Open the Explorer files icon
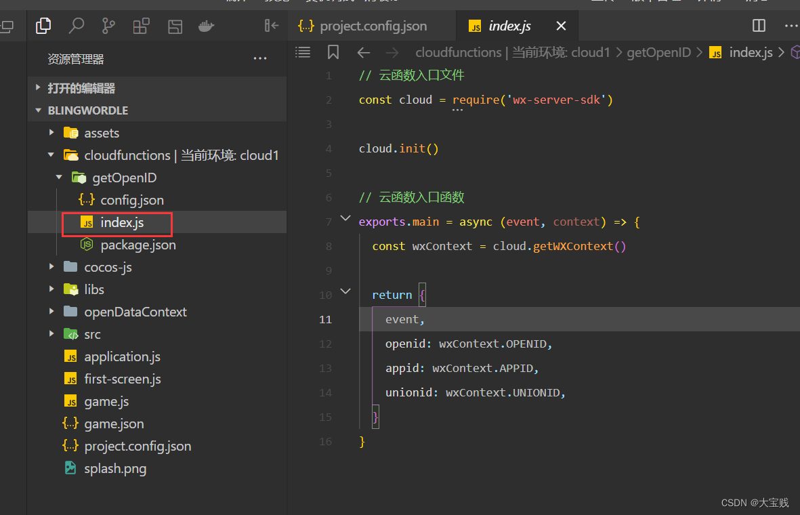The width and height of the screenshot is (800, 515). (x=43, y=26)
